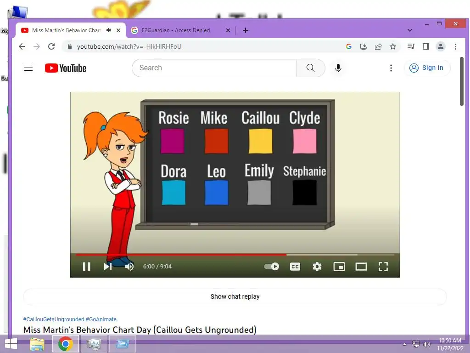470x353 pixels.
Task: Close the Miss Martin's Behavior Chart tab
Action: click(x=118, y=30)
